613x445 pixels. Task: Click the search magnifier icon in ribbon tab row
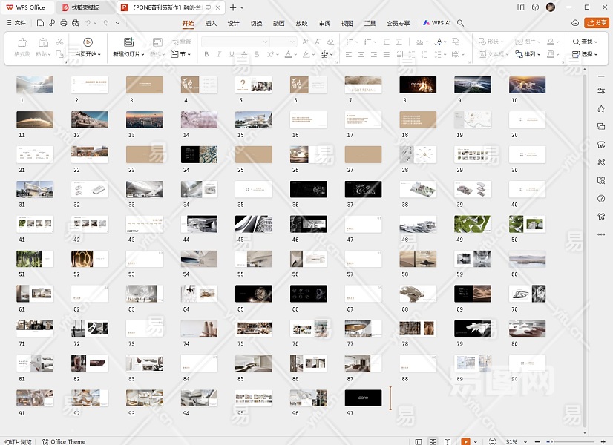461,23
